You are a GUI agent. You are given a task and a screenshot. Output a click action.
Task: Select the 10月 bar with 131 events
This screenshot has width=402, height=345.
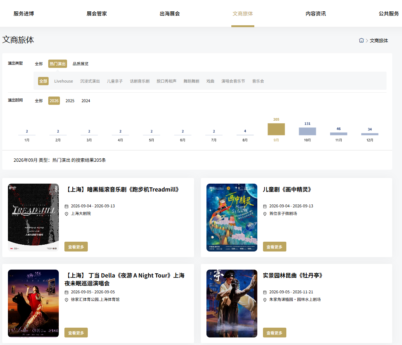point(307,131)
